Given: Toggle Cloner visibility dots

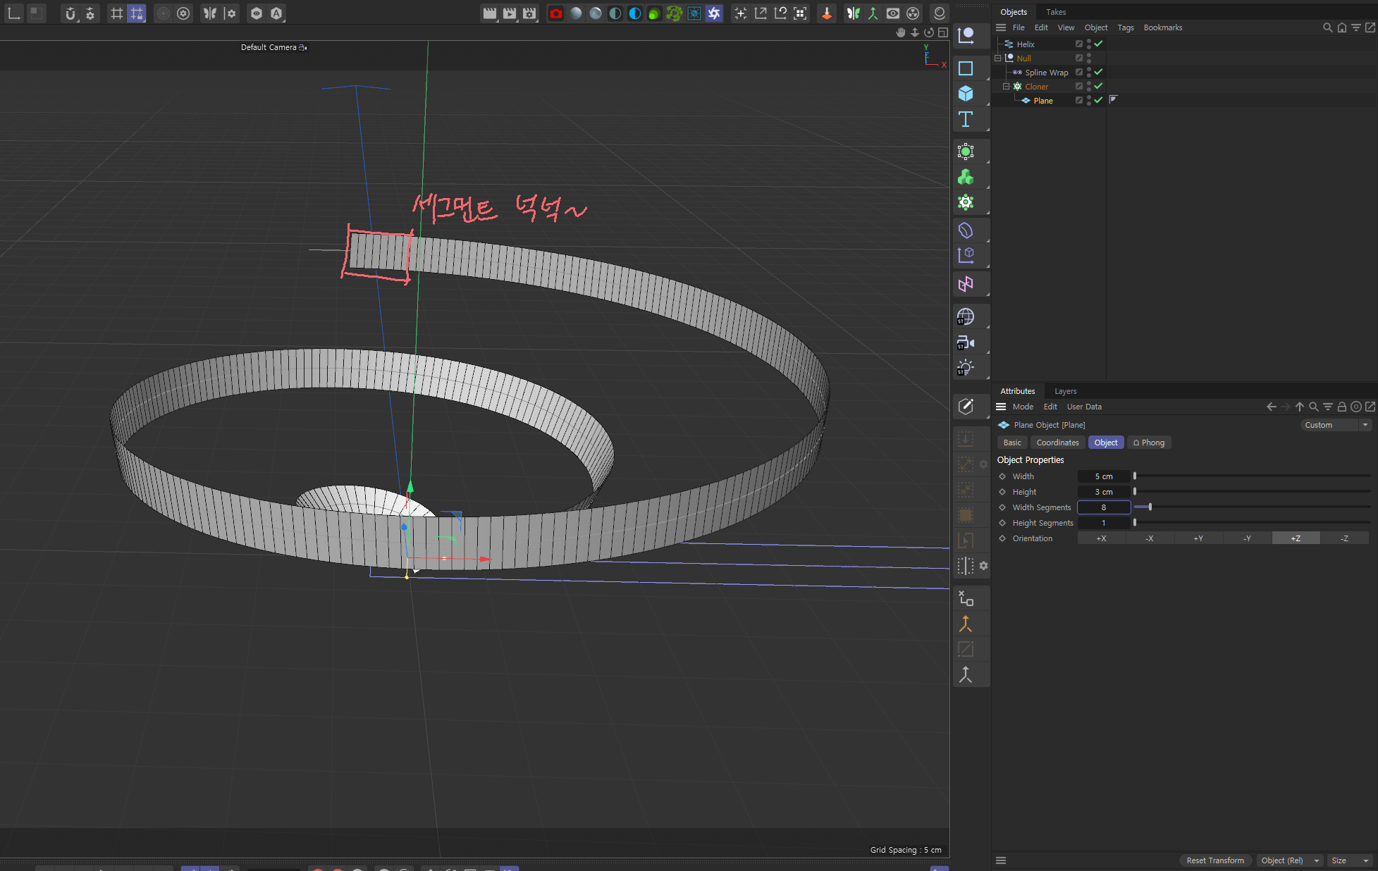Looking at the screenshot, I should pos(1089,86).
